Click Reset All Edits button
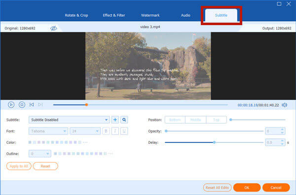 coord(217,188)
